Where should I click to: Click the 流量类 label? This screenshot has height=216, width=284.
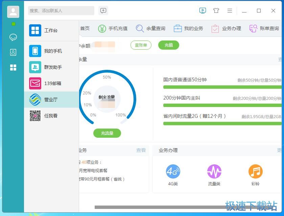coord(214,184)
